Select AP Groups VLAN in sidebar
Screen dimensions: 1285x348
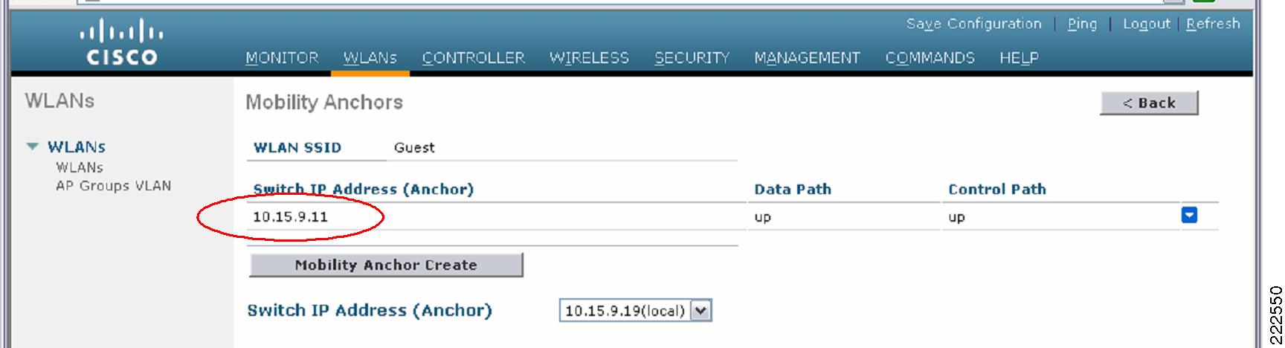[x=113, y=186]
